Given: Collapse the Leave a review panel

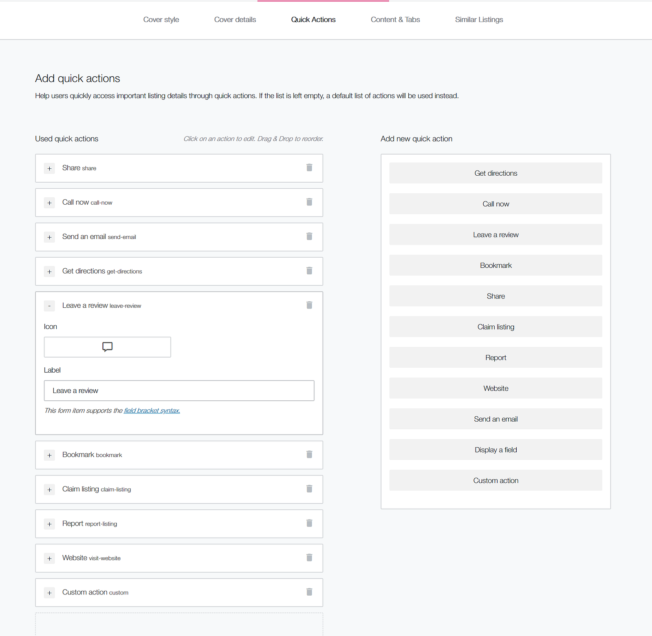Looking at the screenshot, I should point(49,306).
